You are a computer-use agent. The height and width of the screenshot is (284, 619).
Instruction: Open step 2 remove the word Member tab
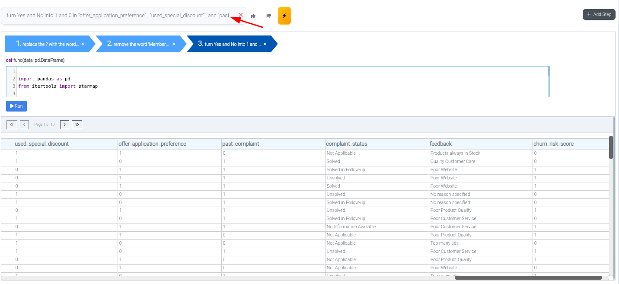click(138, 44)
